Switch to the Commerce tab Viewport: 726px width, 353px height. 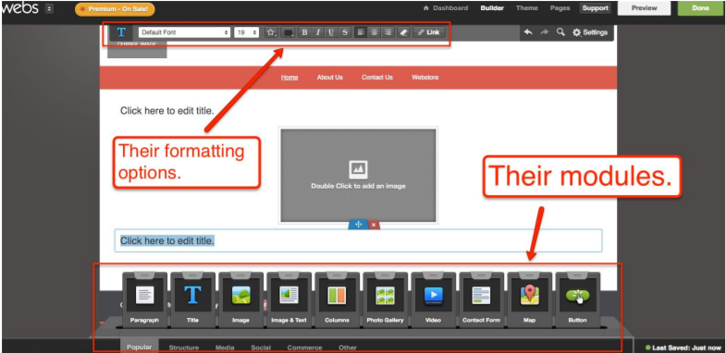[304, 347]
